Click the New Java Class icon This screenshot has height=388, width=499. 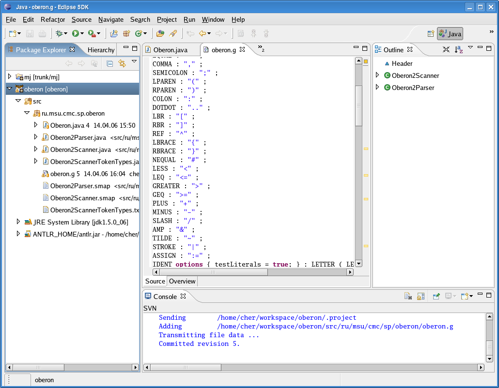tap(139, 33)
